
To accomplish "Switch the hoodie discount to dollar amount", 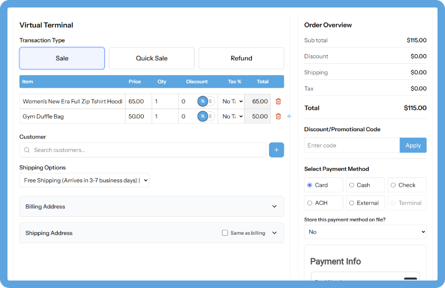I will (x=210, y=101).
